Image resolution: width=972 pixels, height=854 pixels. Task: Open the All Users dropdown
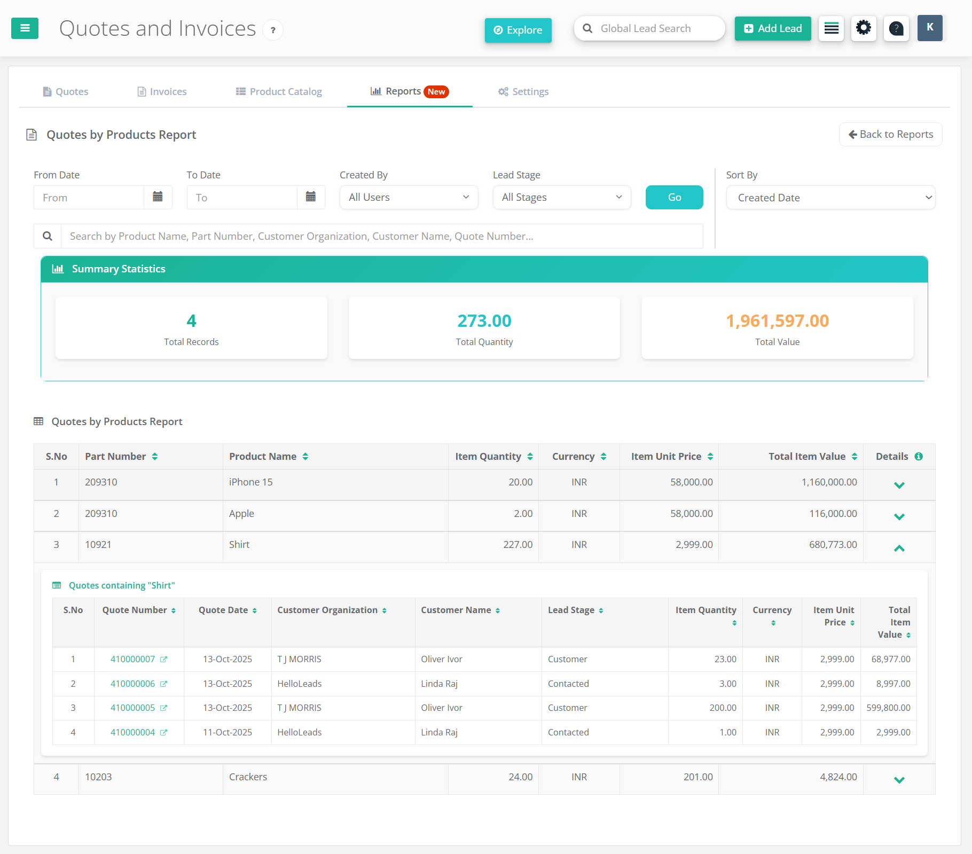[x=409, y=197]
